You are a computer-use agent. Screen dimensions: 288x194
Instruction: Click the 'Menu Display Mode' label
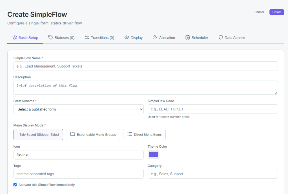(x=28, y=125)
